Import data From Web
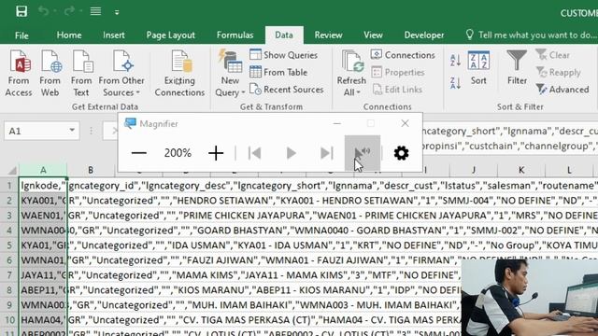 coord(50,73)
